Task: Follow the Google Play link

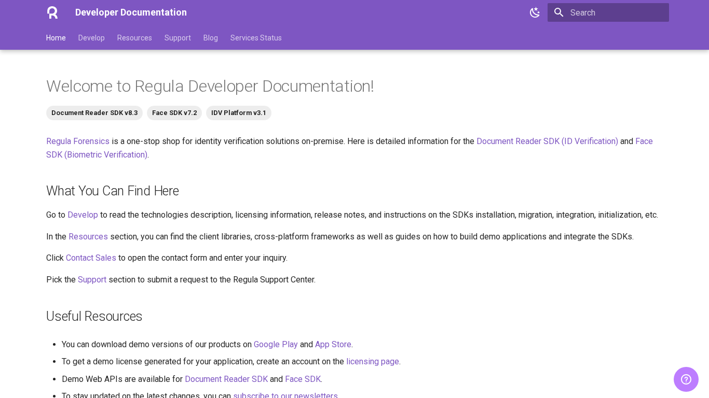Action: [276, 344]
